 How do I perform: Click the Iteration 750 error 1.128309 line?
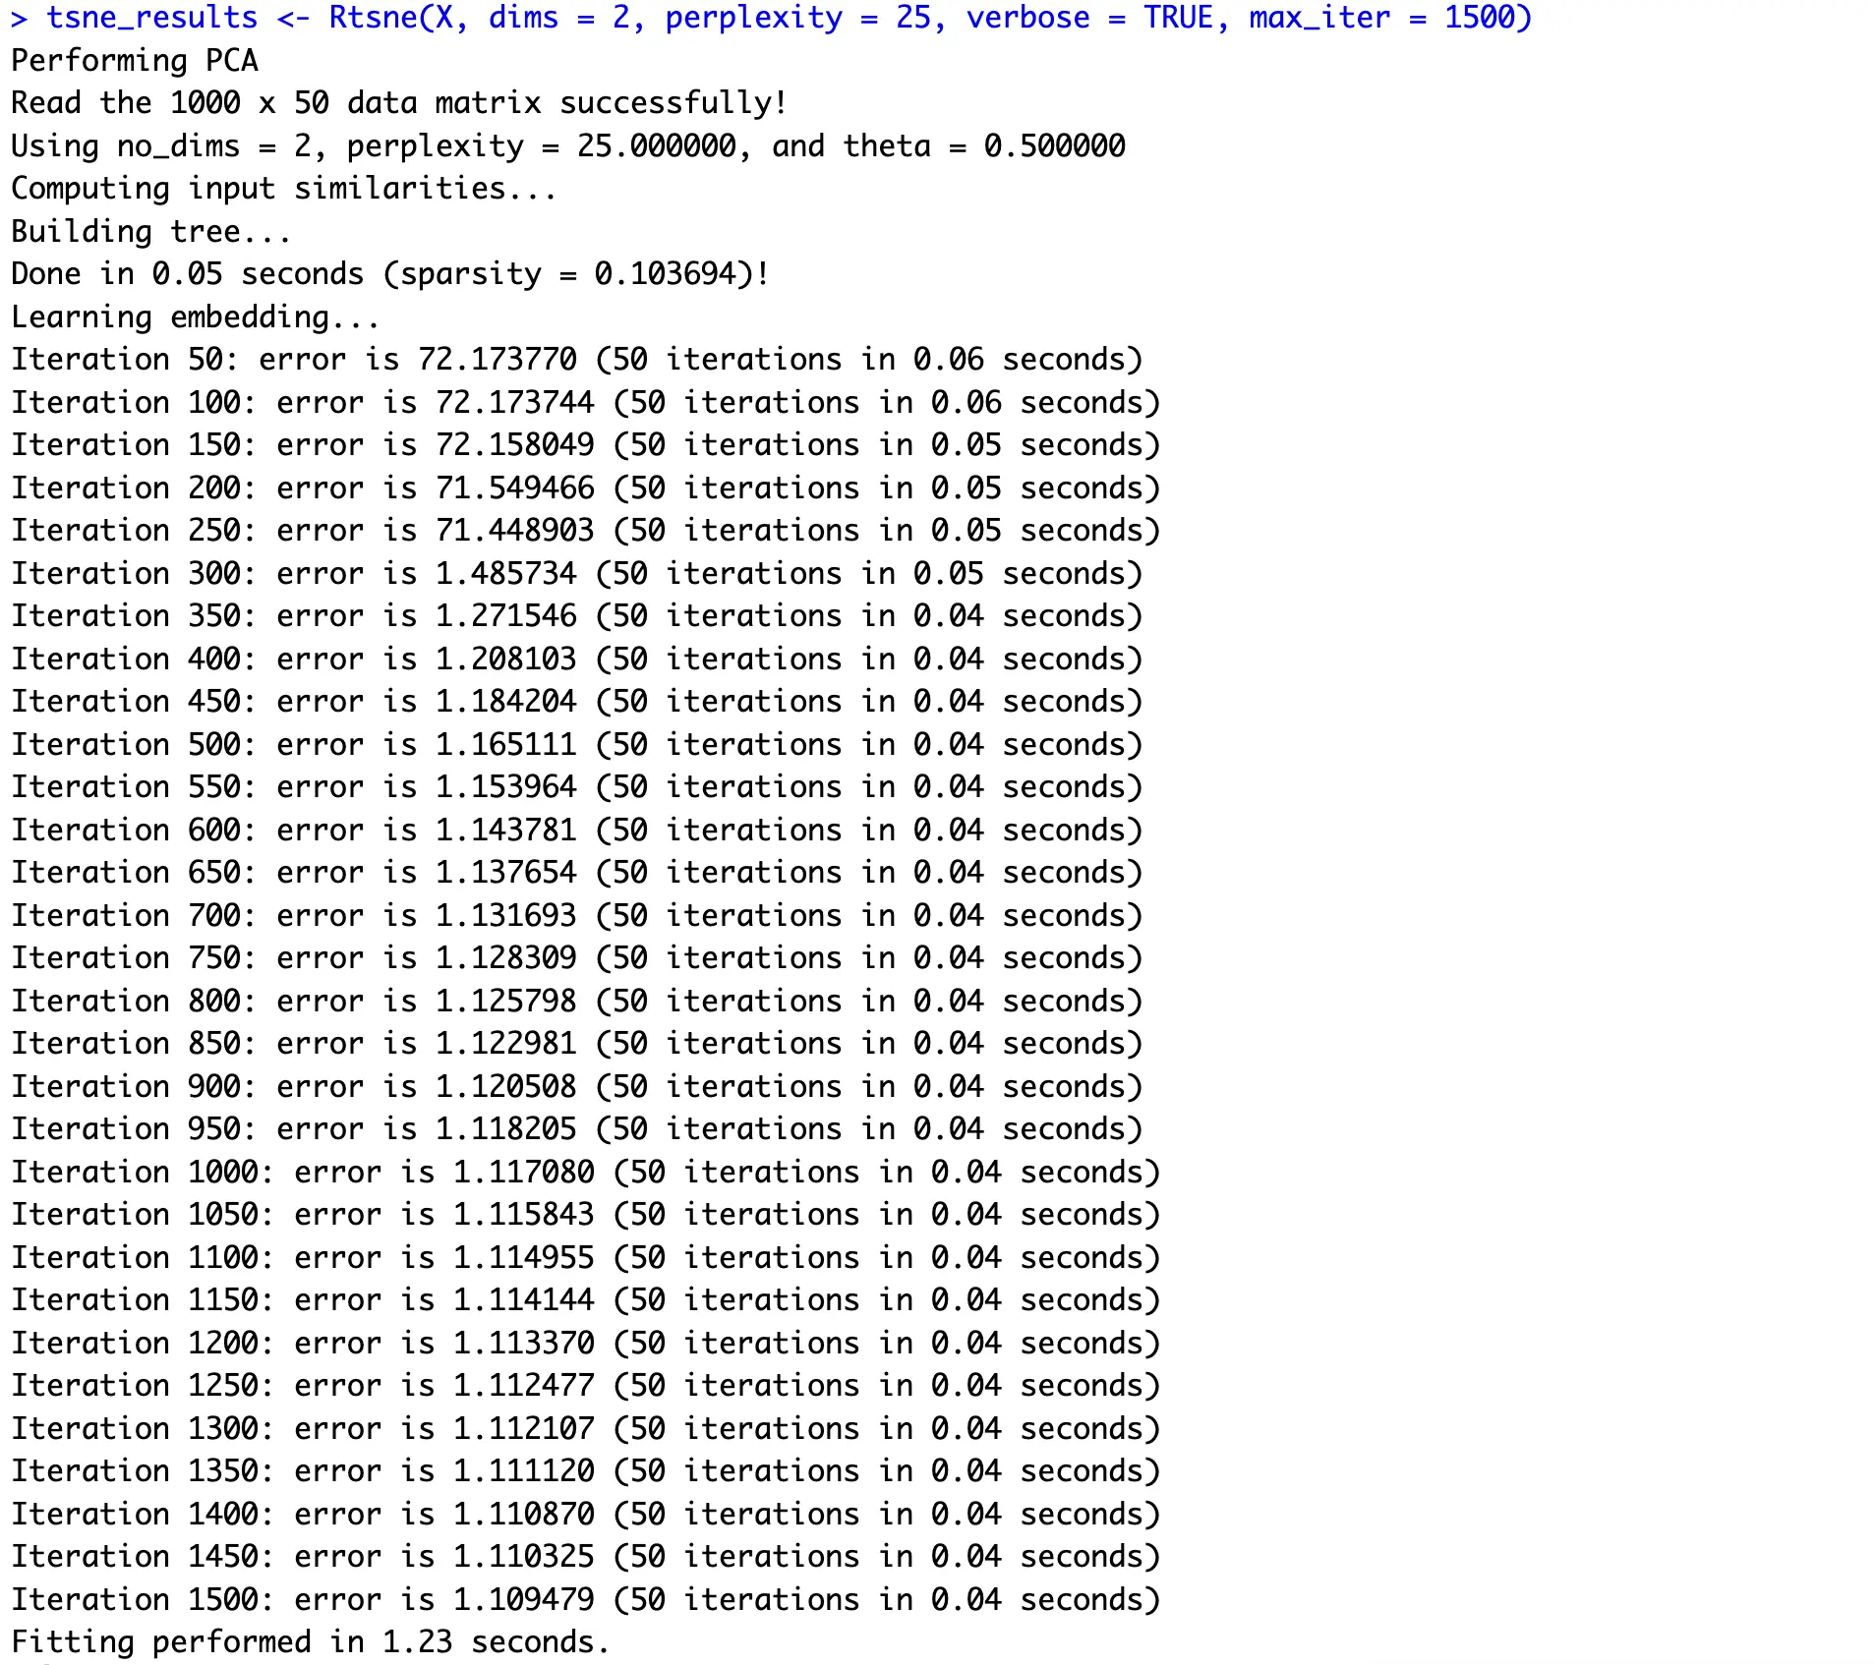pos(577,958)
